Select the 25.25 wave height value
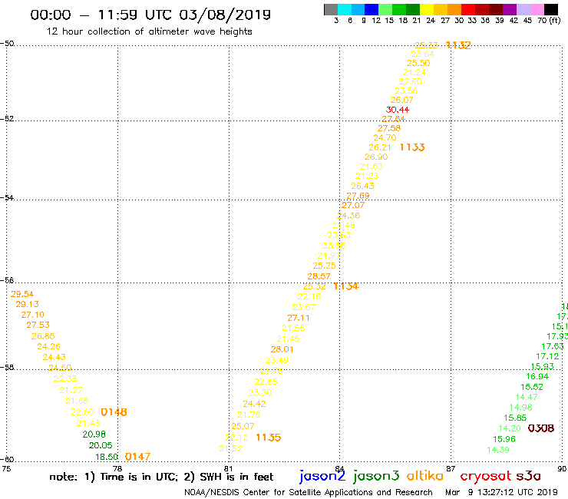This screenshot has height=499, width=568. [x=324, y=266]
